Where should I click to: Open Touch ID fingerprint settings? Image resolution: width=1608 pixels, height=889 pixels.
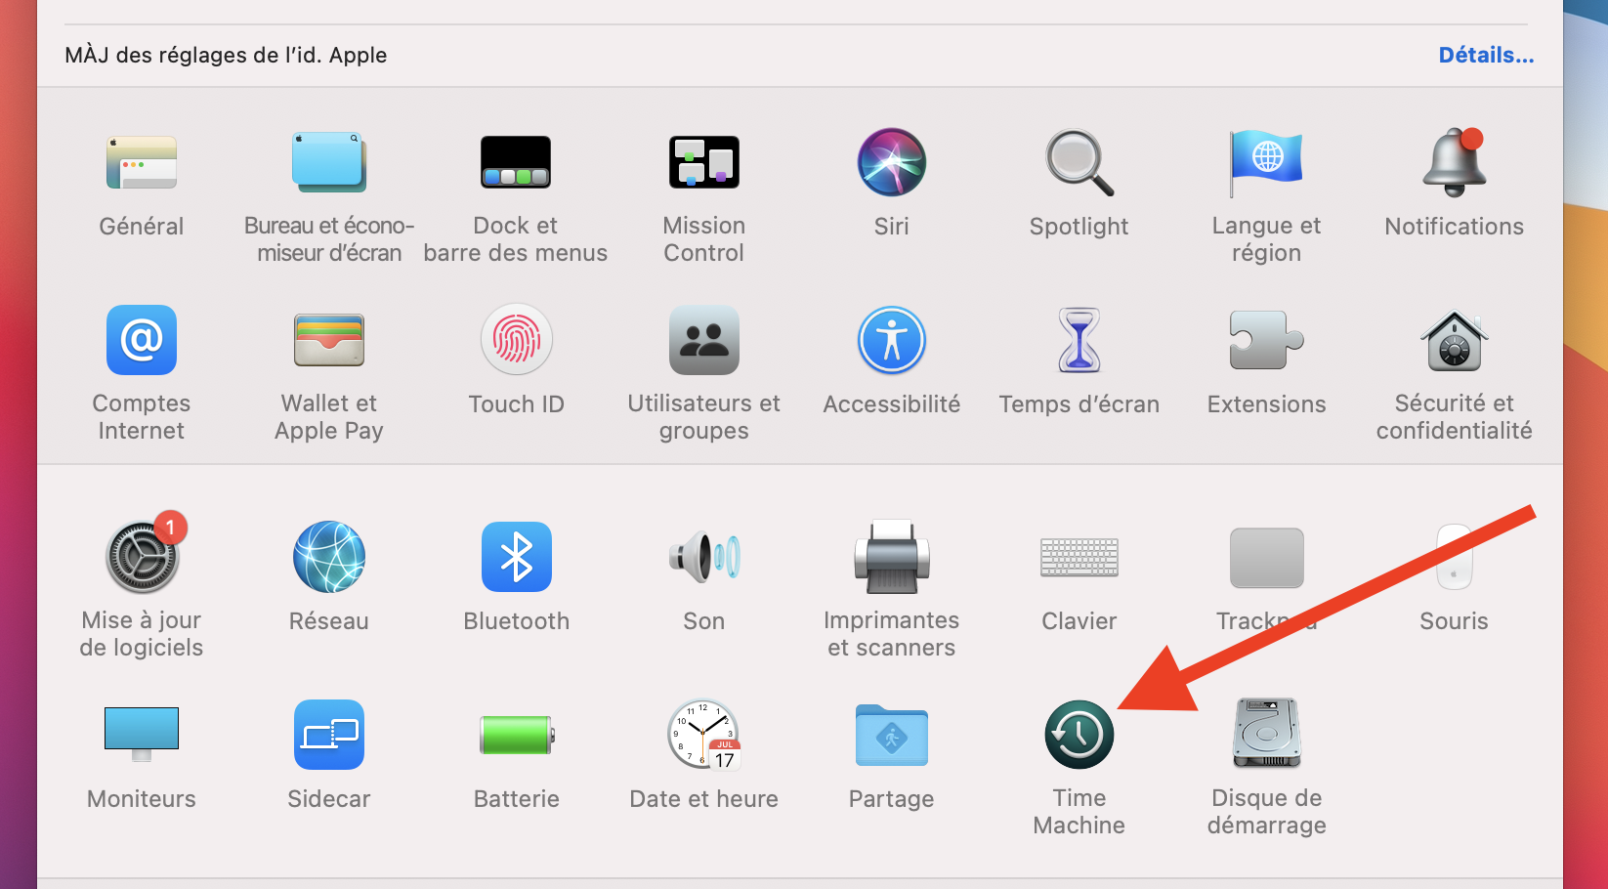[516, 341]
